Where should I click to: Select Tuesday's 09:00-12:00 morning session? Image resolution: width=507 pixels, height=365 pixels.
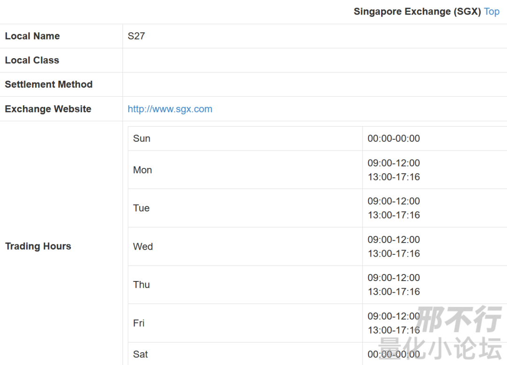point(393,201)
